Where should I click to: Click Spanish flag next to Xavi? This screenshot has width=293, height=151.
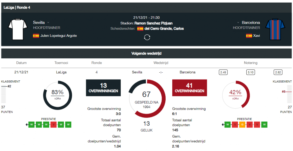coord(249,36)
